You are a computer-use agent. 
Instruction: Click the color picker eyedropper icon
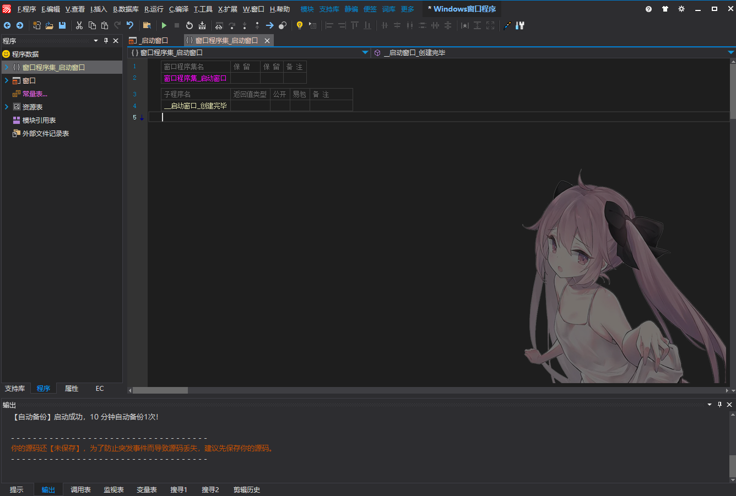point(507,25)
